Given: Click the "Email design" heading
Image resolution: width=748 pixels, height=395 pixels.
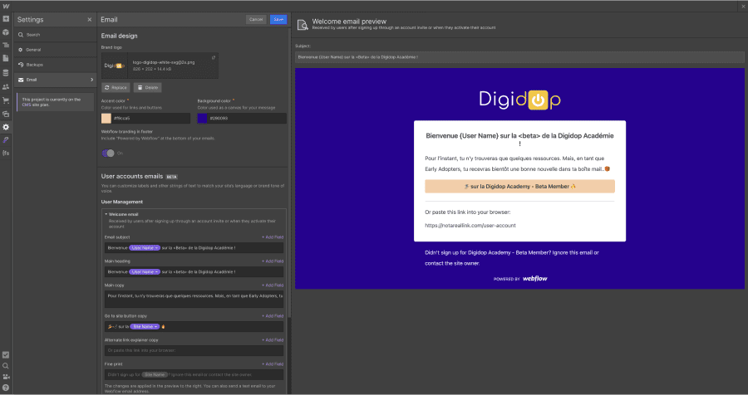Looking at the screenshot, I should pos(119,36).
